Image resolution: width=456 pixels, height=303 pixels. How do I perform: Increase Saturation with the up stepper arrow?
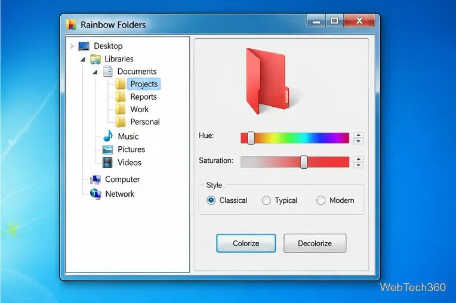(359, 159)
